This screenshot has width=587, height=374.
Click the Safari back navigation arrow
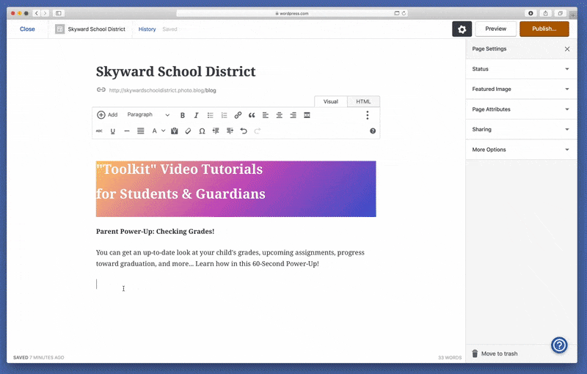37,13
